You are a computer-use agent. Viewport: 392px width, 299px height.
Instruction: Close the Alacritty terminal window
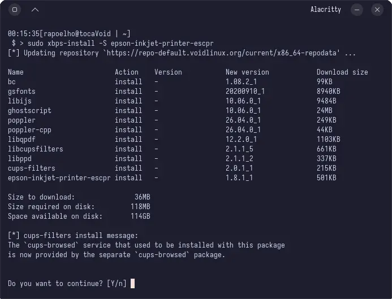377,10
